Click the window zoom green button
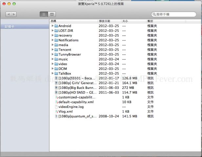Viewport: 202px width, 157px height. (x=14, y=4)
